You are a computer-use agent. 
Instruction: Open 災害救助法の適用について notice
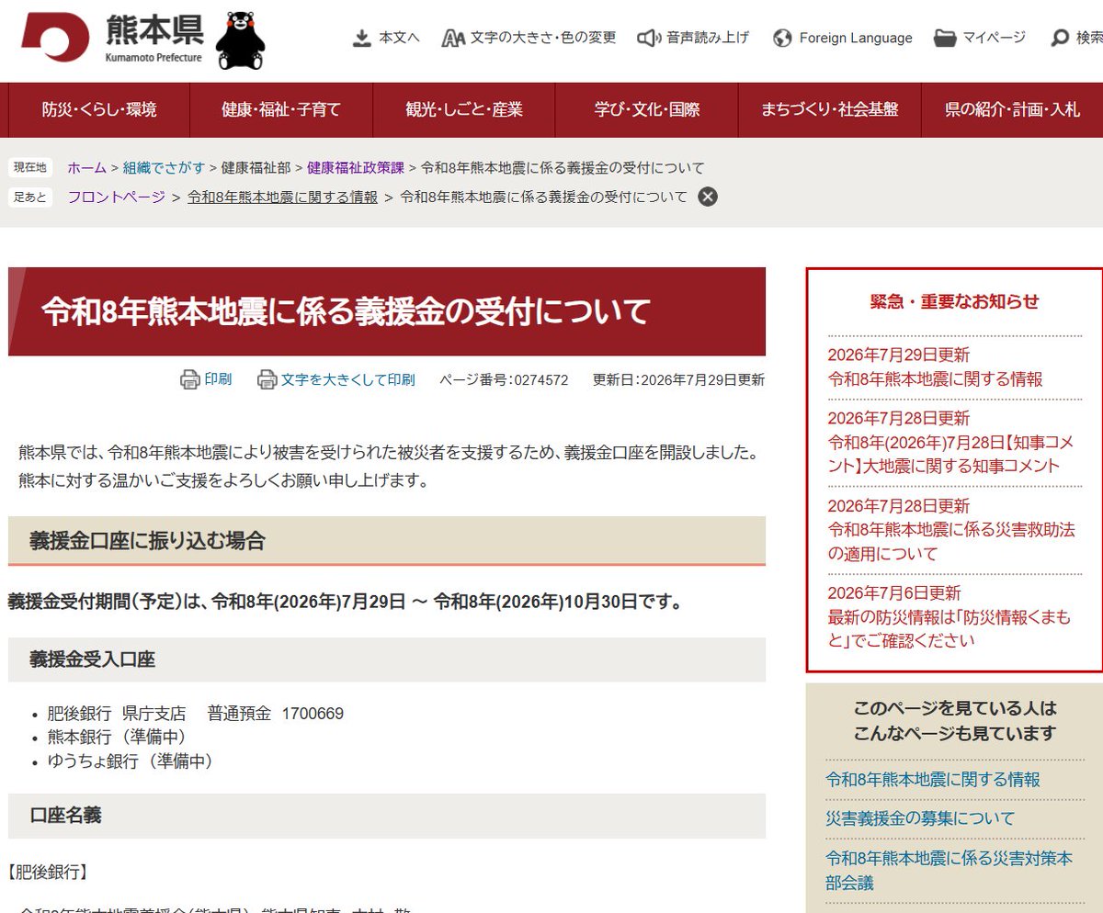951,542
